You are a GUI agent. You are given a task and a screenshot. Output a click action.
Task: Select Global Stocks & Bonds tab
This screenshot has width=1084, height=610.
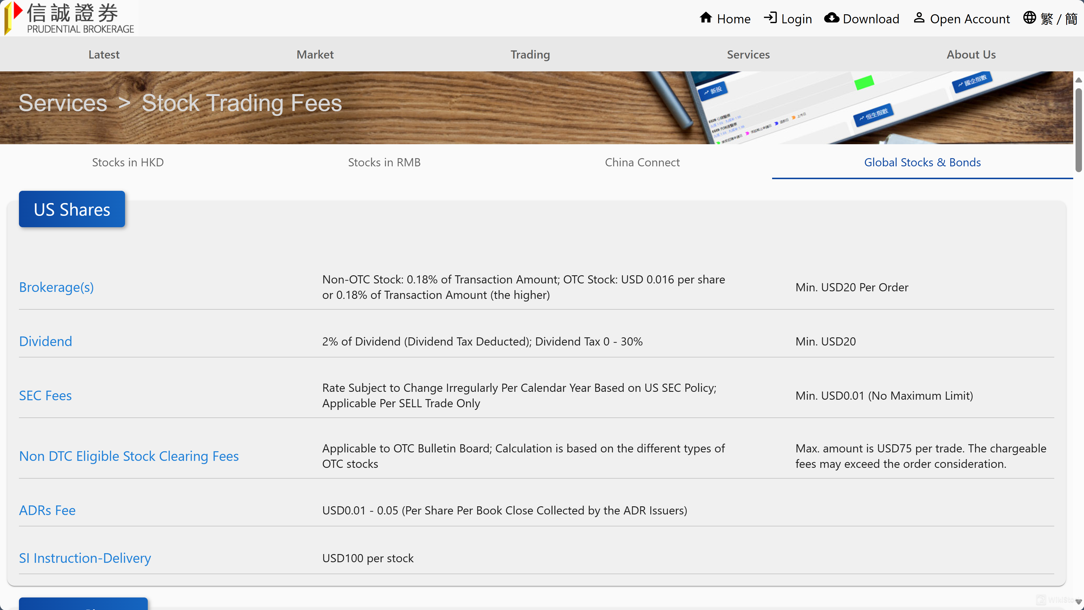(922, 162)
